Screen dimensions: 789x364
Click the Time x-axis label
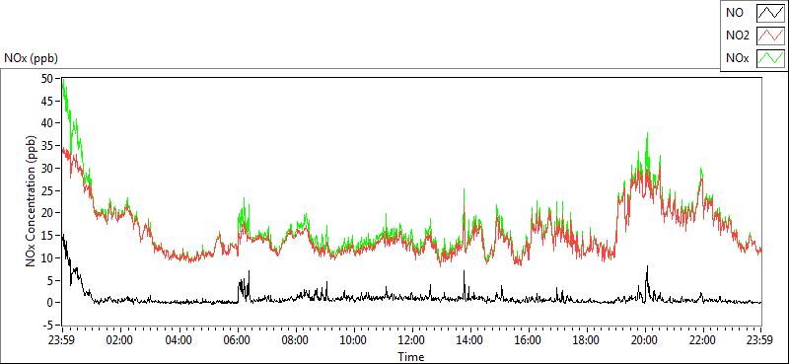point(411,357)
